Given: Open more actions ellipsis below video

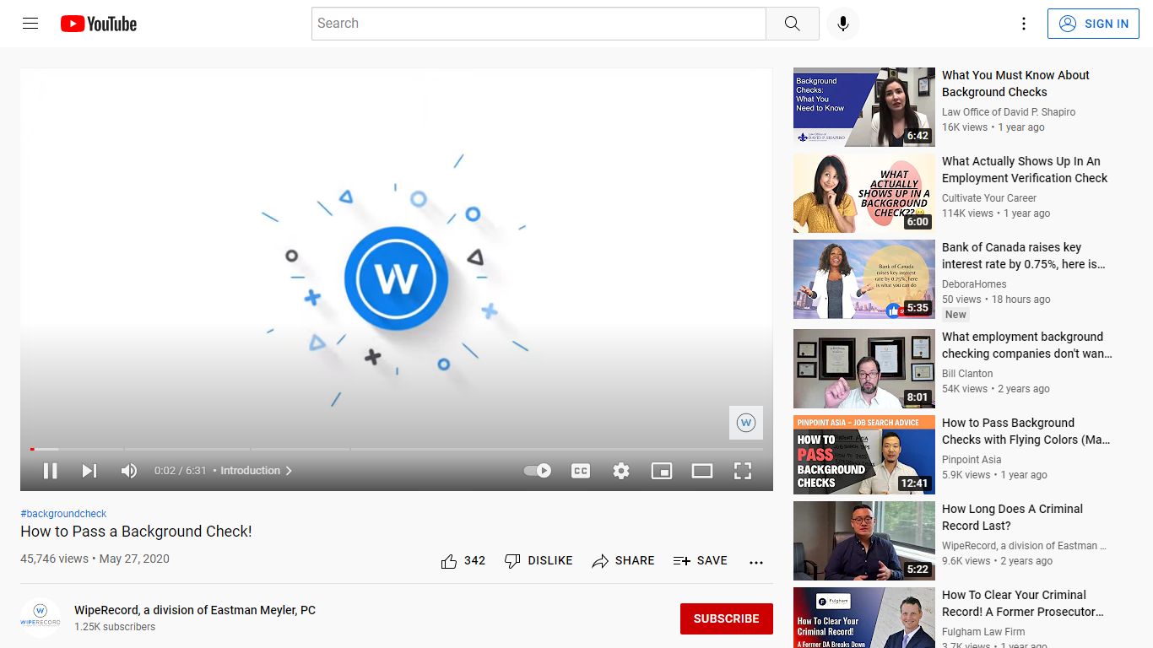Looking at the screenshot, I should pos(756,562).
